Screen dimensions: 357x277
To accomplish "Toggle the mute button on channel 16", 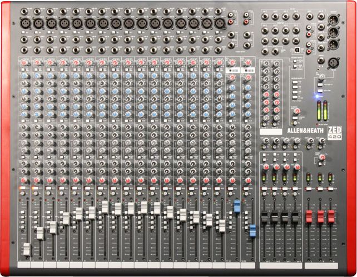I will click(217, 189).
